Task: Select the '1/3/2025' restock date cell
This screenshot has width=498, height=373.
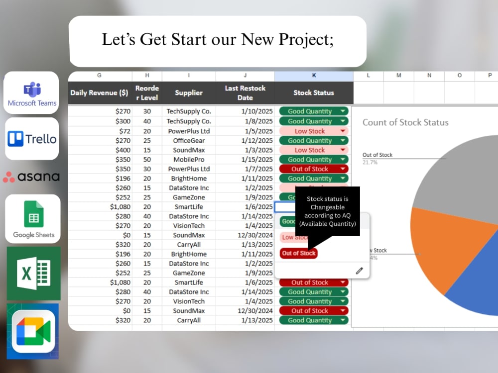Action: pyautogui.click(x=245, y=150)
